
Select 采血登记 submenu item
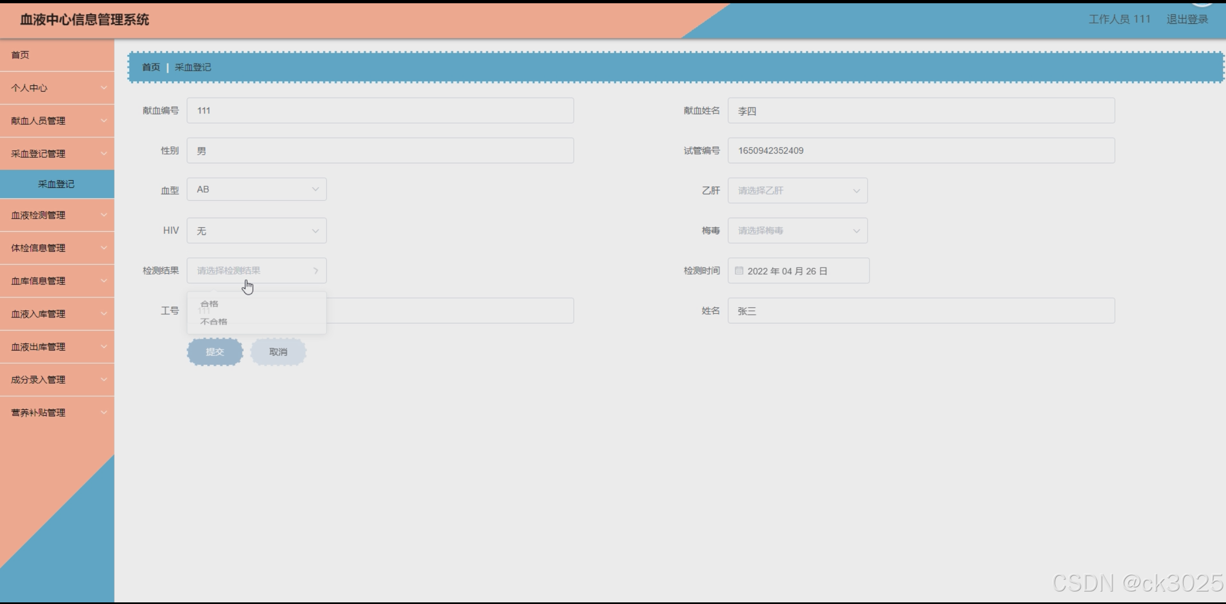coord(56,184)
